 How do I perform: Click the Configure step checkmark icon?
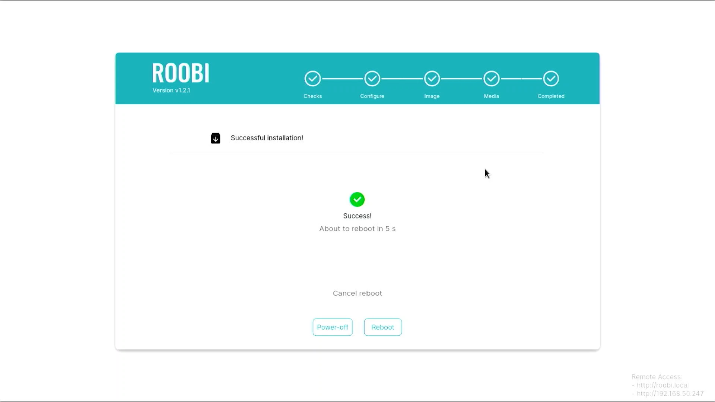[372, 79]
